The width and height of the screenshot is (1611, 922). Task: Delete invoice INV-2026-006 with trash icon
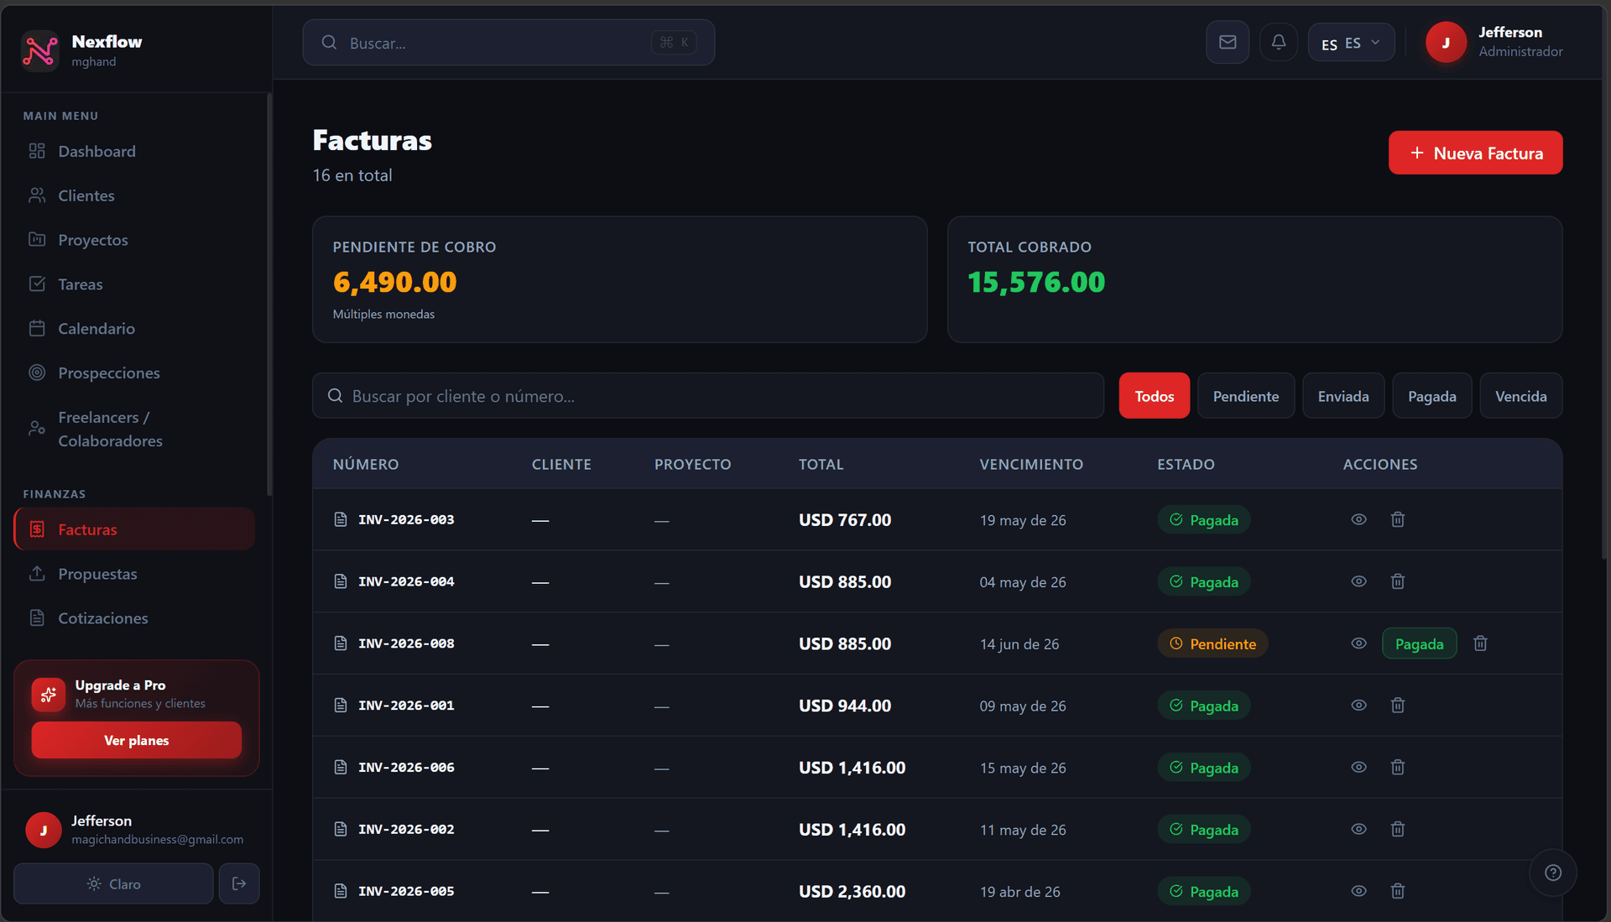point(1398,768)
